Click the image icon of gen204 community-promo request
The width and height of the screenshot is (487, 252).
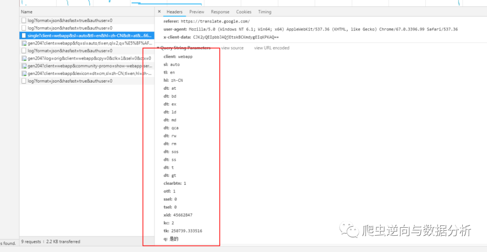(24, 66)
